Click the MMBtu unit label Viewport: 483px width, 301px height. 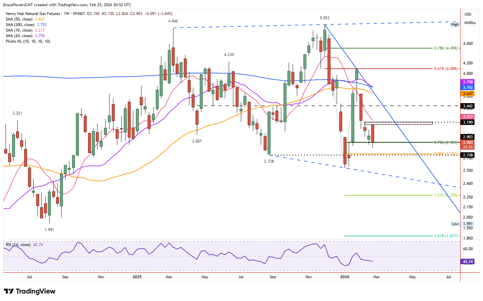(470, 23)
